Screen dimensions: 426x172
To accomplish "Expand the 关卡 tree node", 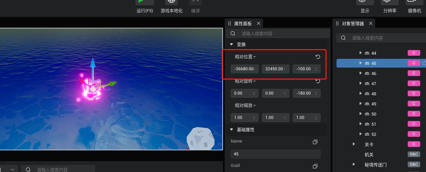I will tap(354, 144).
